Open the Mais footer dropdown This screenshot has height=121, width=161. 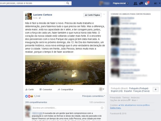point(135,100)
